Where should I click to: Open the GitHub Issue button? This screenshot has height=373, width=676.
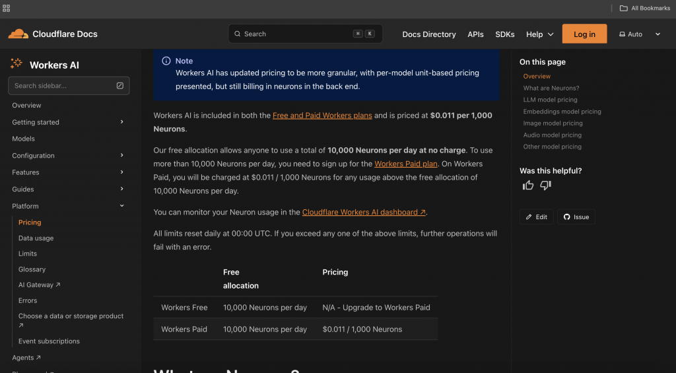click(x=576, y=217)
